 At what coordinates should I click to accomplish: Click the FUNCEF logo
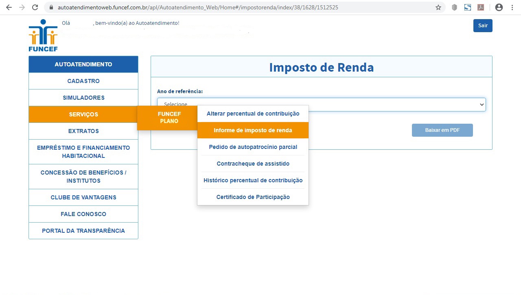[x=42, y=35]
